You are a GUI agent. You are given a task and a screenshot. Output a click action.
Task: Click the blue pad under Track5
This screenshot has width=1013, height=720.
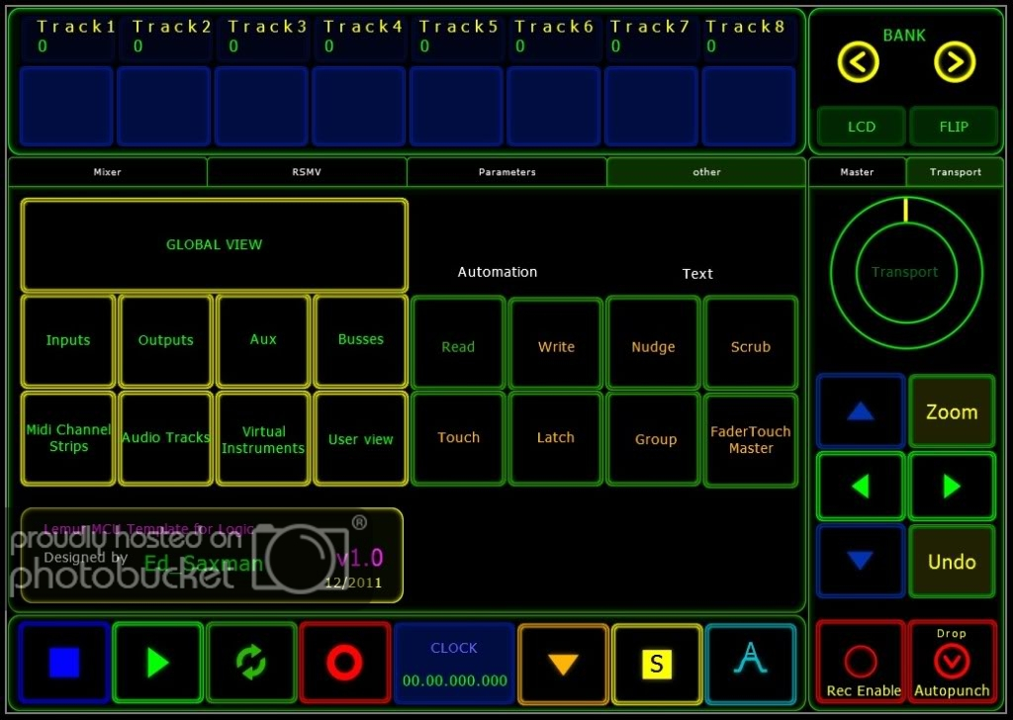click(x=457, y=106)
